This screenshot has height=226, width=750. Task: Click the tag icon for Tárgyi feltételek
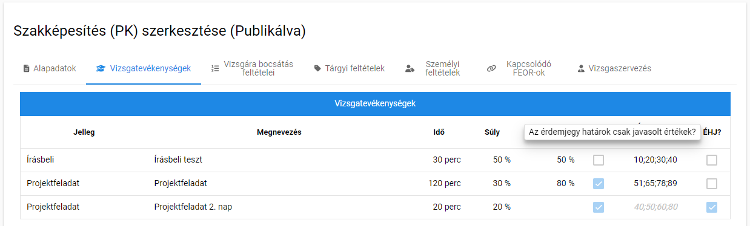(x=317, y=68)
